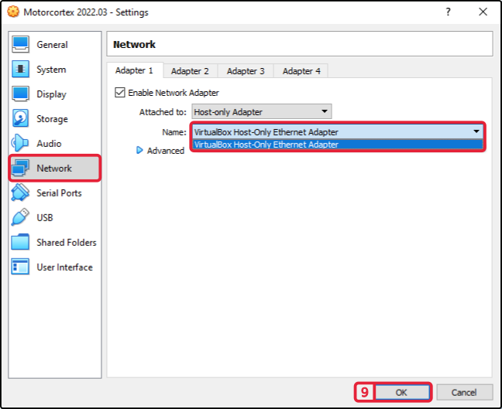Click the Audio speaker icon
Viewport: 502px width, 409px height.
pyautogui.click(x=20, y=143)
